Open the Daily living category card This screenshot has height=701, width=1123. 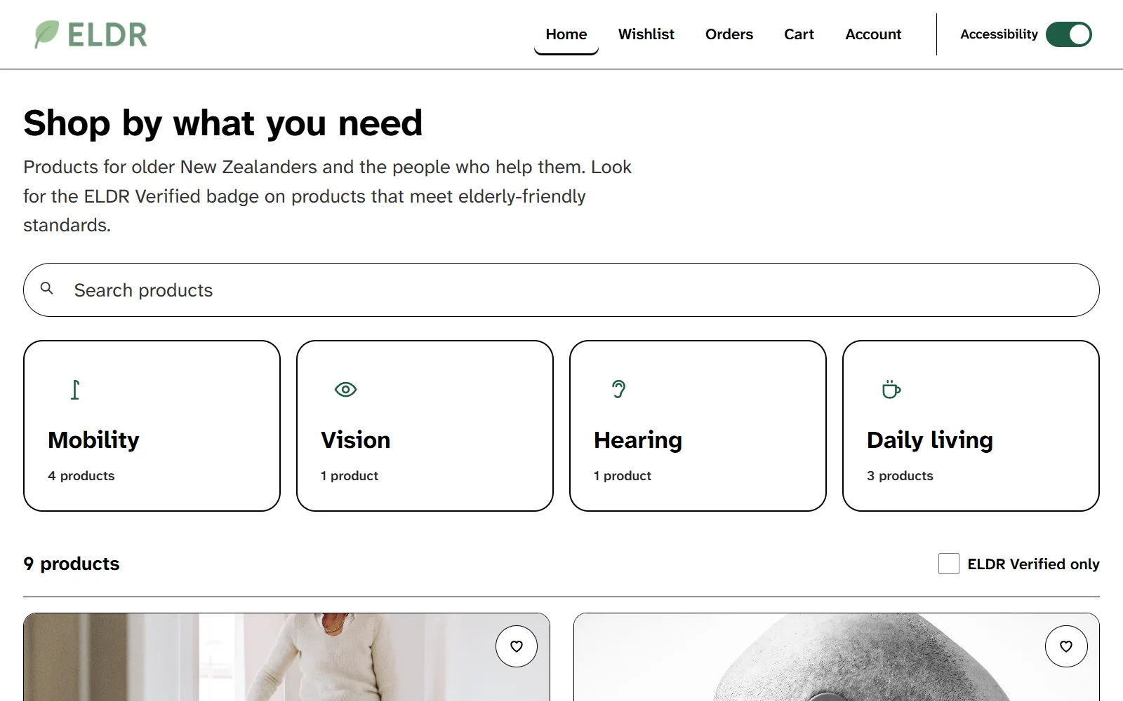point(971,426)
